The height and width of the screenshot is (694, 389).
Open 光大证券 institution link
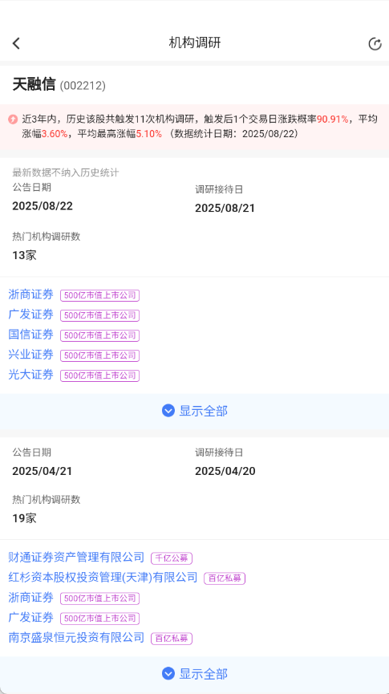pyautogui.click(x=31, y=375)
